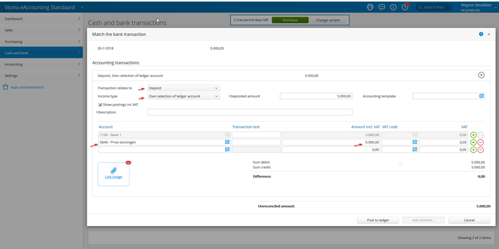Screen dimensions: 499x249
Task: Add row after 0640 Prive stortingen line
Action: (x=473, y=142)
